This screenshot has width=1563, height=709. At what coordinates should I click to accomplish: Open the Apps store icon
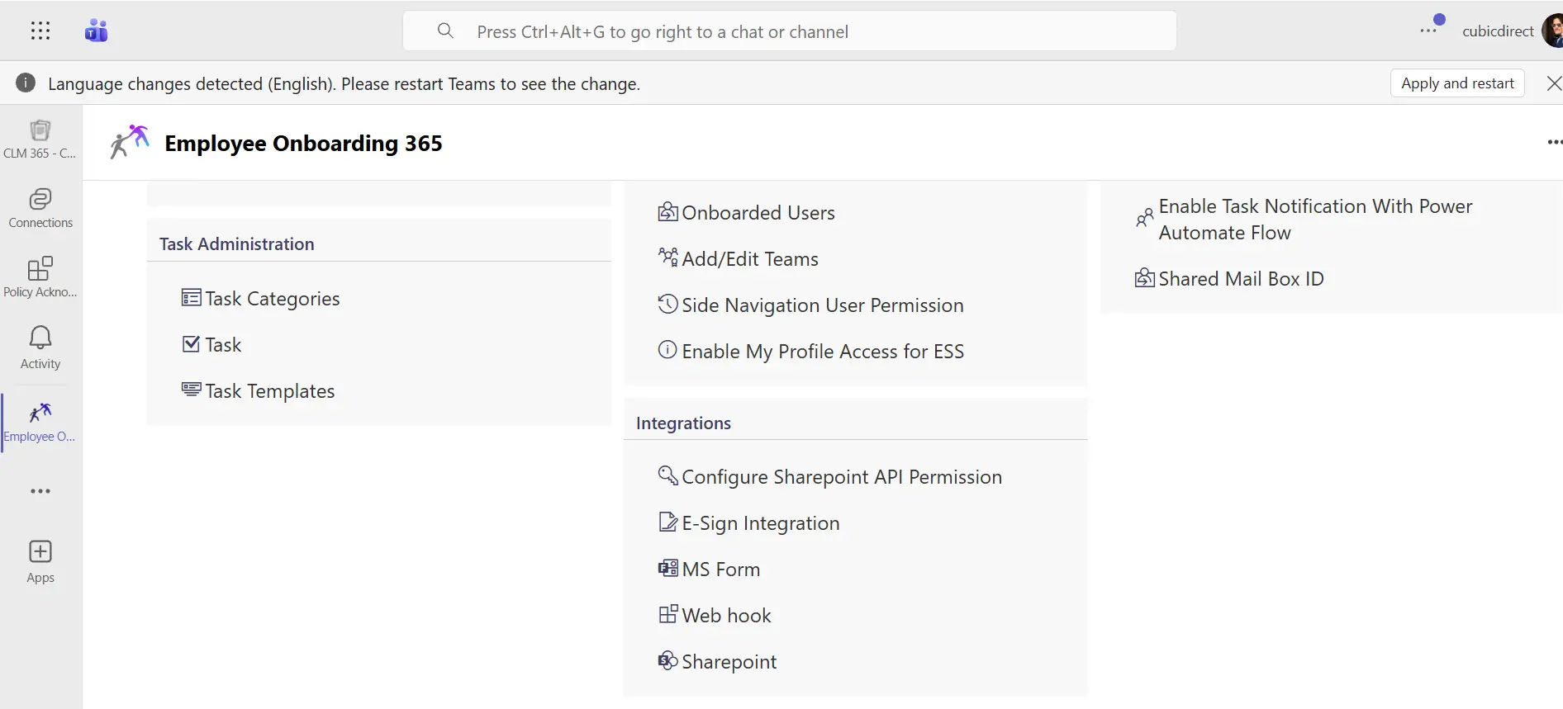tap(40, 561)
